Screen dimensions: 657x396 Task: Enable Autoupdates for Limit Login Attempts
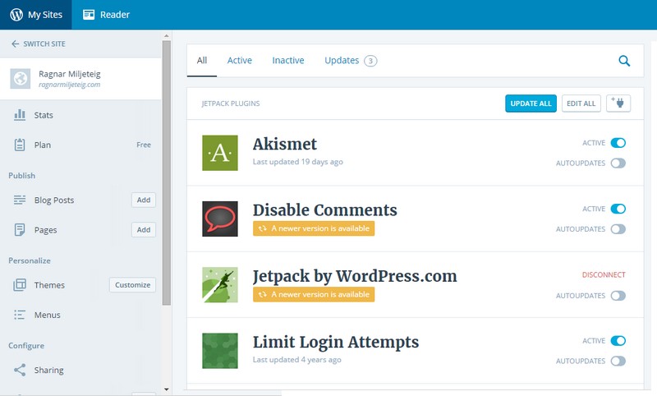(618, 361)
